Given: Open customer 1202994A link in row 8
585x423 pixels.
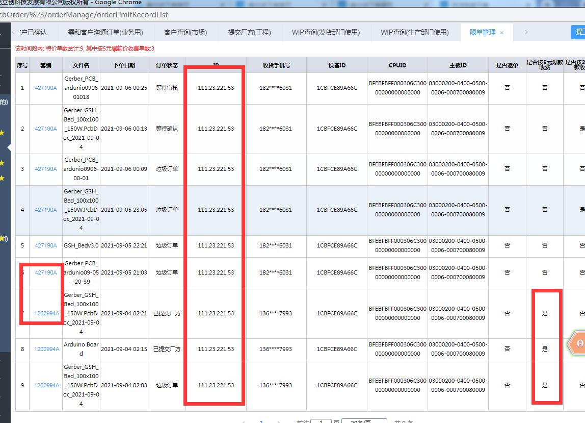Looking at the screenshot, I should pyautogui.click(x=46, y=349).
